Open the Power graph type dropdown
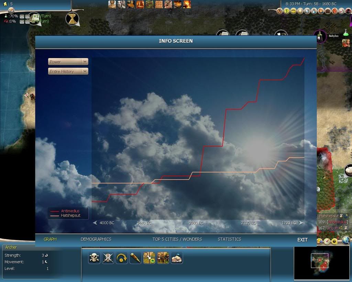The height and width of the screenshot is (282, 352). (x=68, y=62)
